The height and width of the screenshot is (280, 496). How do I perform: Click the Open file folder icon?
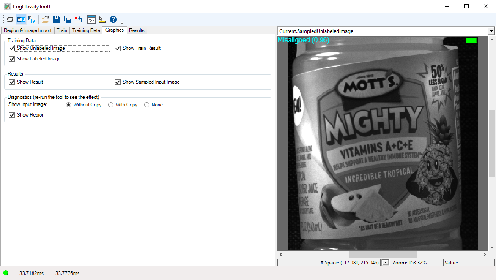click(x=45, y=19)
